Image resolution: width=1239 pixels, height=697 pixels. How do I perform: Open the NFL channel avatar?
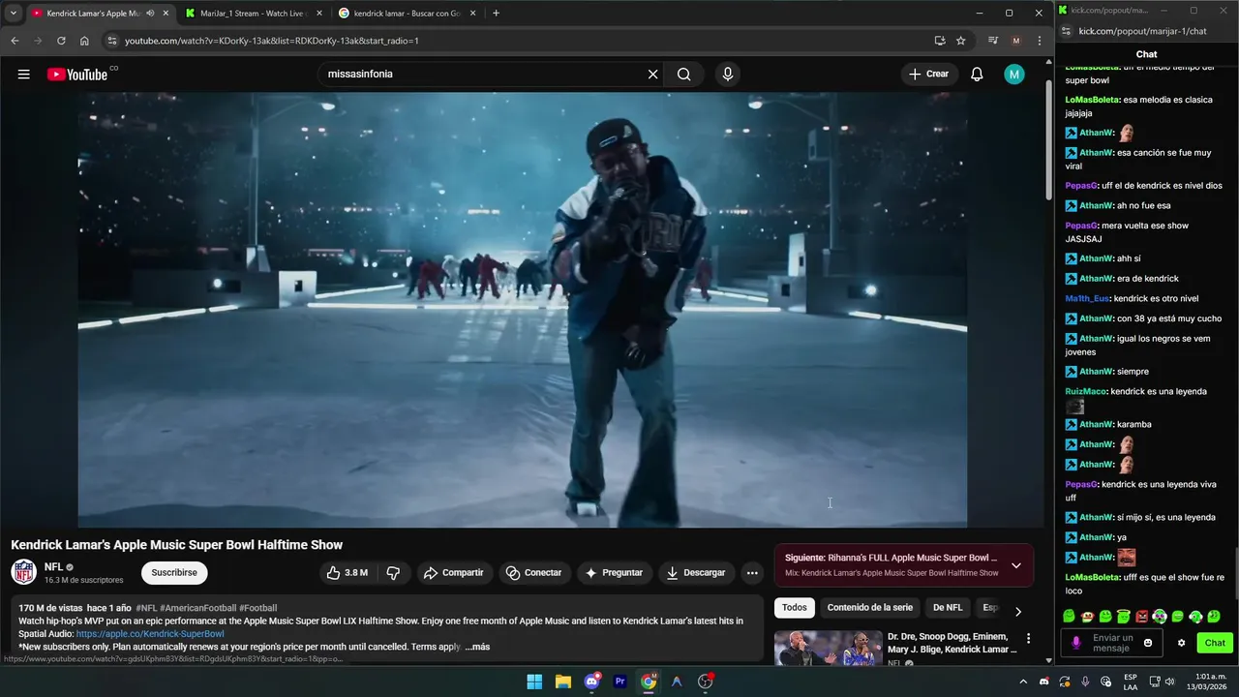pyautogui.click(x=24, y=572)
